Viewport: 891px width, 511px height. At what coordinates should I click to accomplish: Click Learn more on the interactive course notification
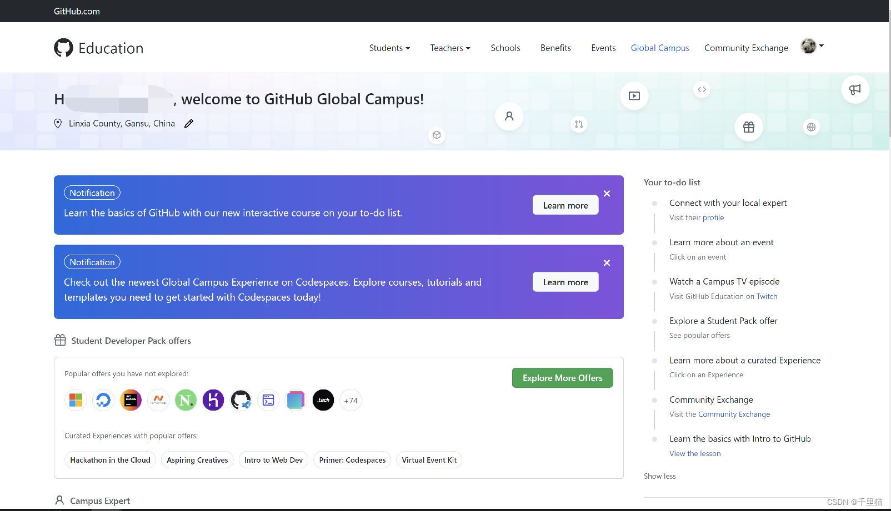[565, 205]
